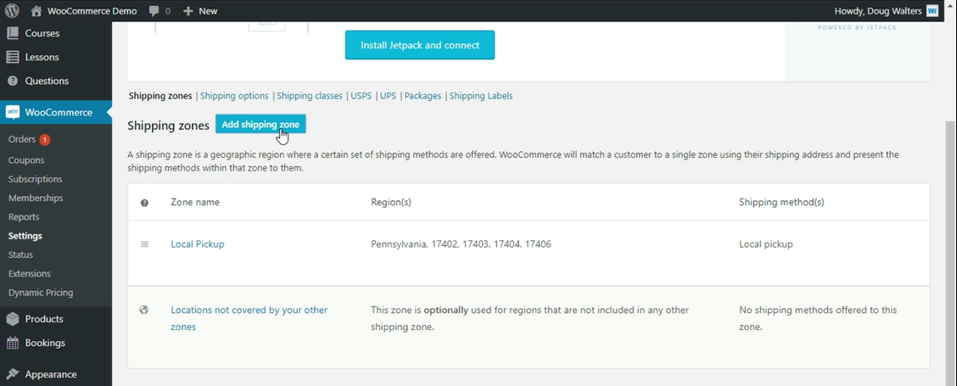Viewport: 957px width, 386px height.
Task: Open Reports under WooCommerce
Action: [x=24, y=217]
